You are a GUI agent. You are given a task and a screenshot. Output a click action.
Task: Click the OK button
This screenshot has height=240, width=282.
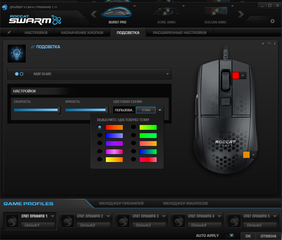(x=248, y=236)
